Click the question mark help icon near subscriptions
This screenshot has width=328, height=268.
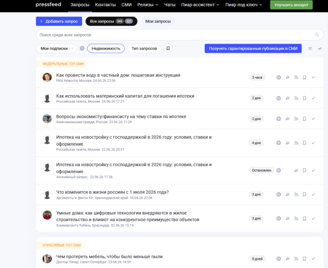82,48
